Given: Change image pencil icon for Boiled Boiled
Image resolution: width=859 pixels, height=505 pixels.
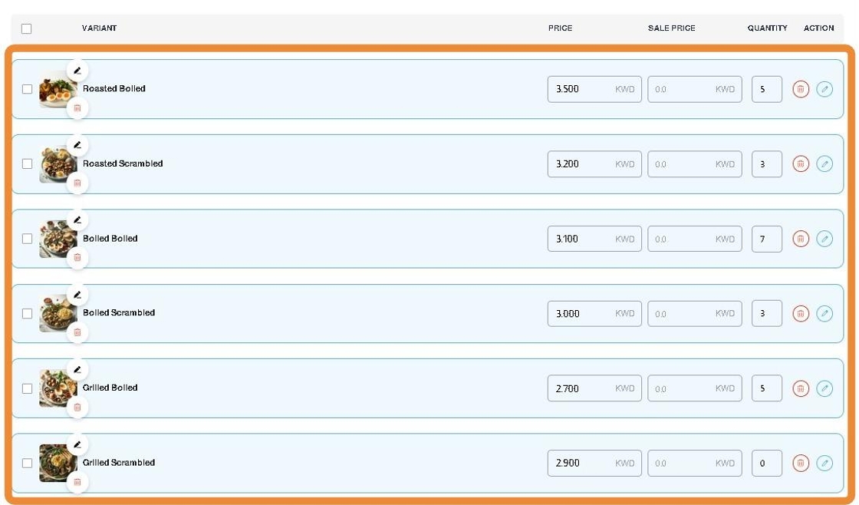Looking at the screenshot, I should (77, 219).
